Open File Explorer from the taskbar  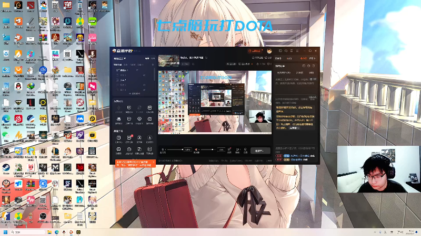(49, 232)
